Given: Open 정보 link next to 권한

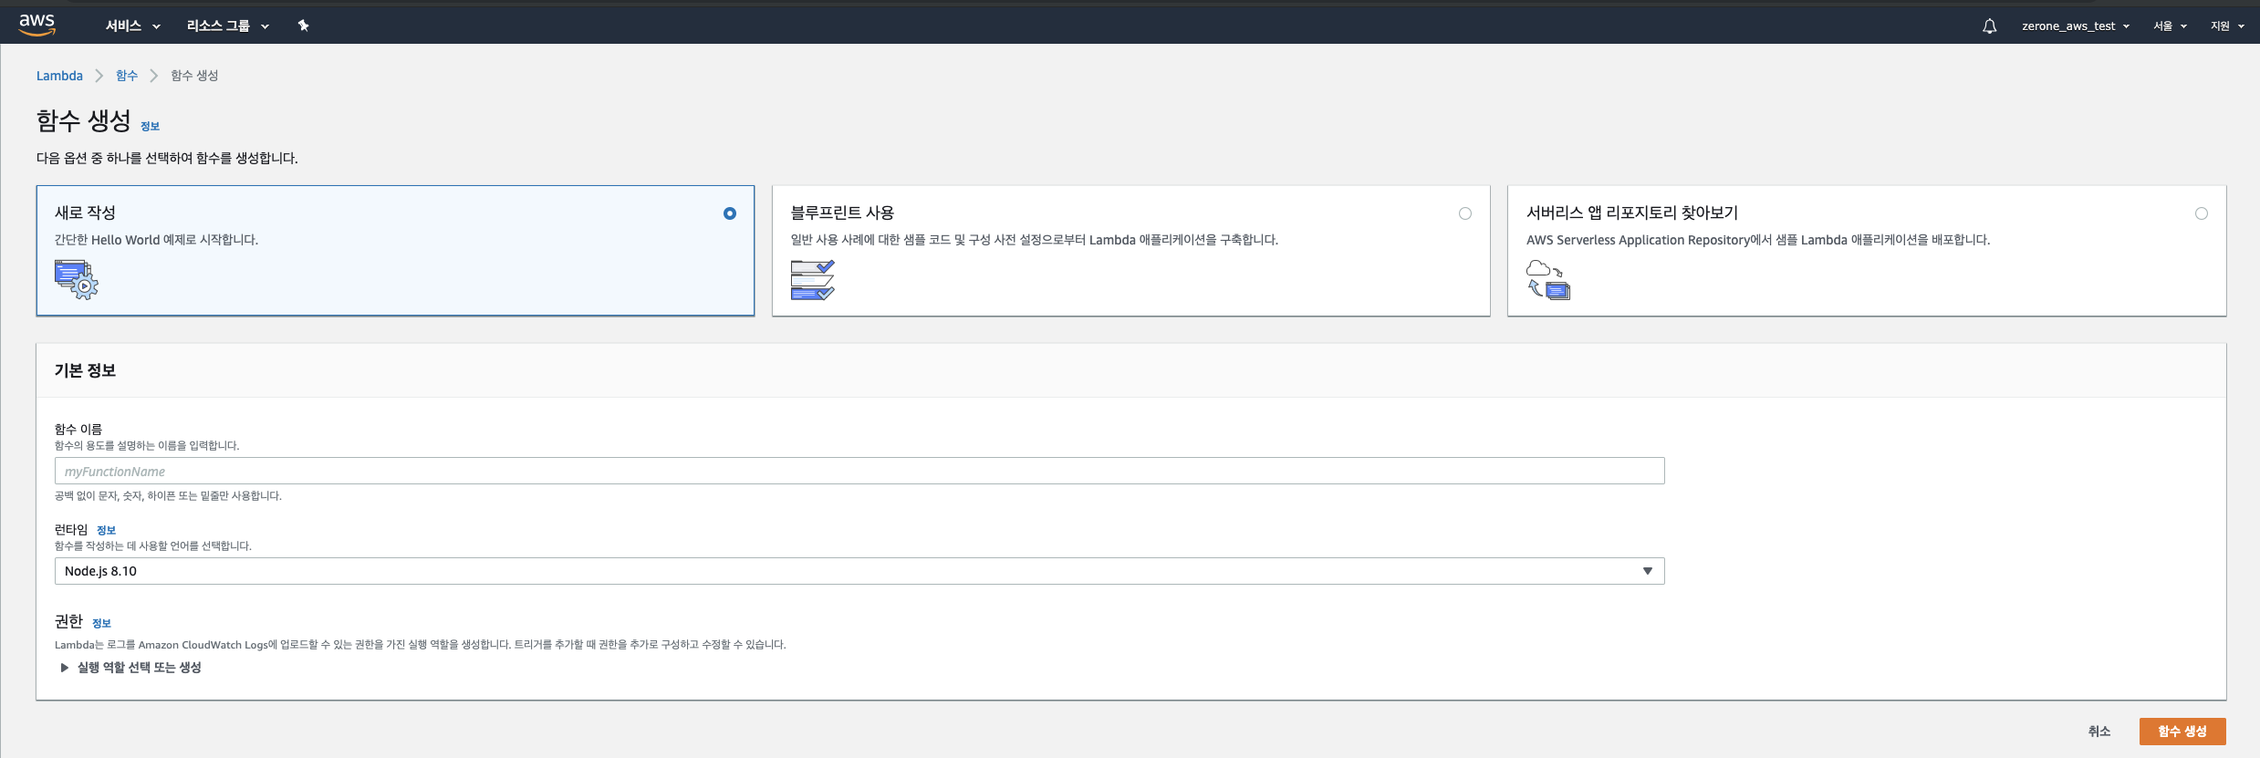Looking at the screenshot, I should tap(101, 624).
